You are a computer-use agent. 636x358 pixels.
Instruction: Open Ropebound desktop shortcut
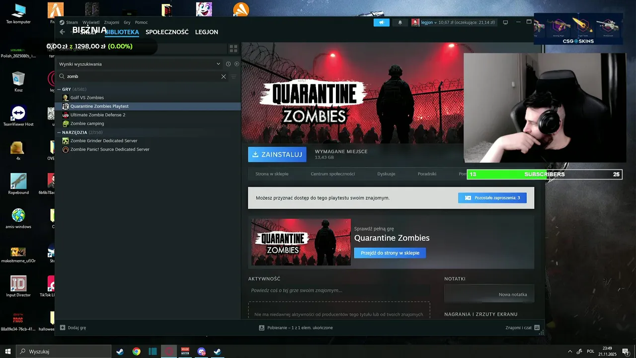[x=18, y=184]
